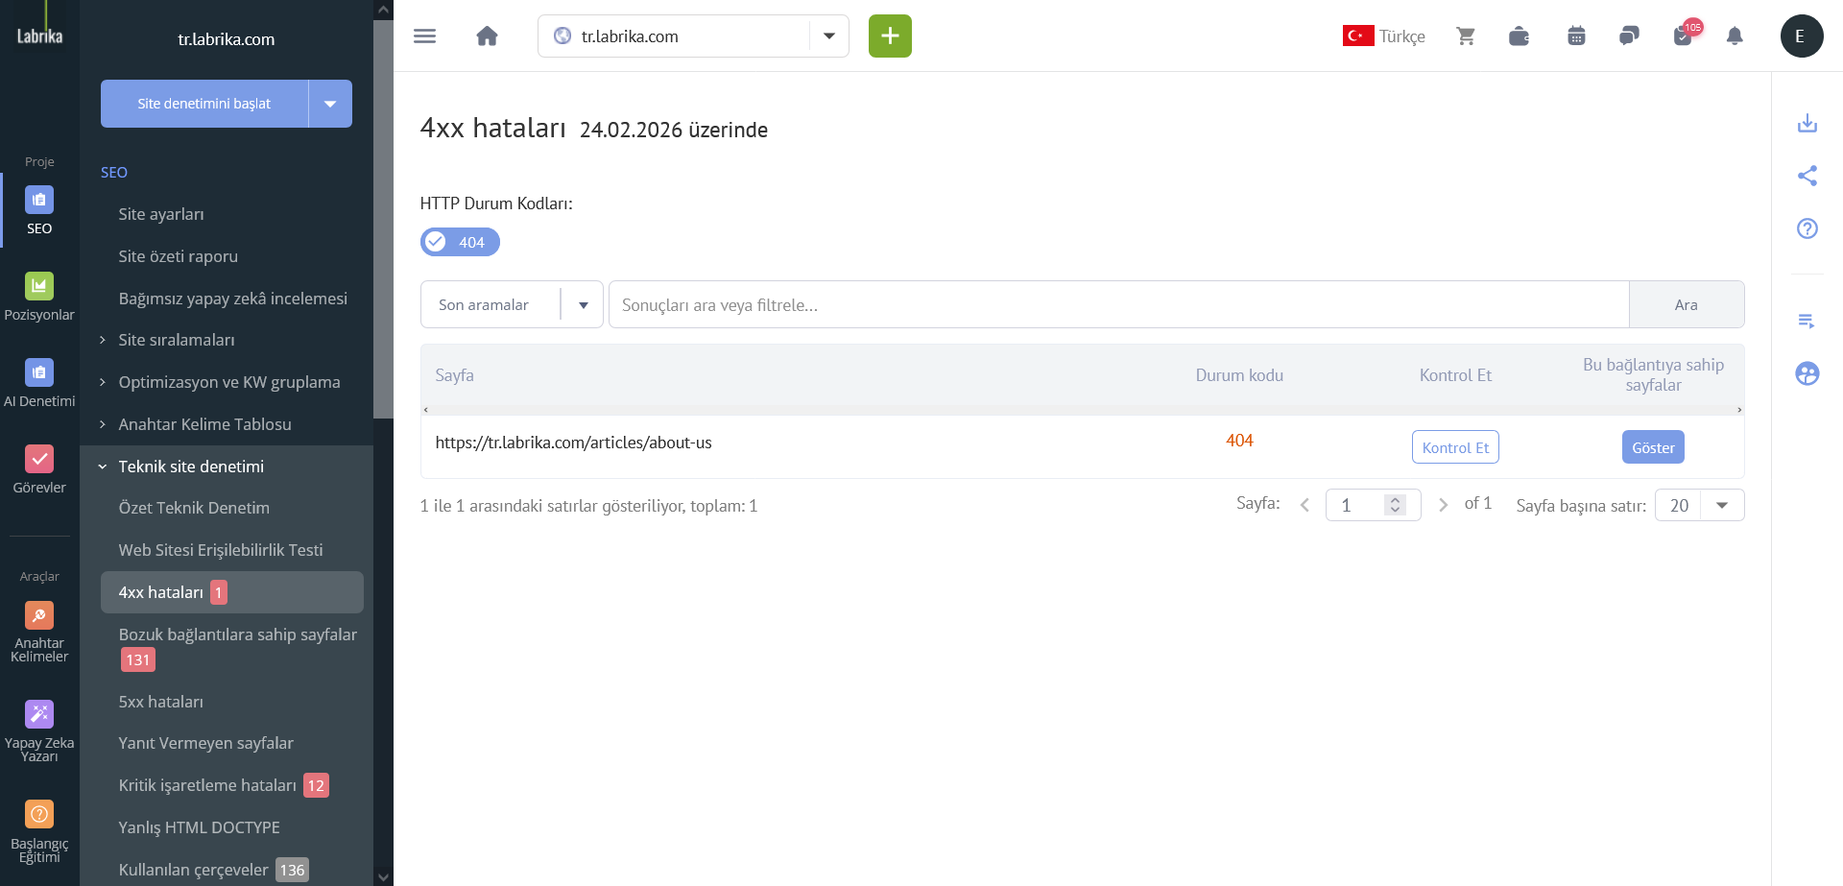This screenshot has height=886, width=1843.
Task: Go to next page arrow
Action: (1443, 505)
